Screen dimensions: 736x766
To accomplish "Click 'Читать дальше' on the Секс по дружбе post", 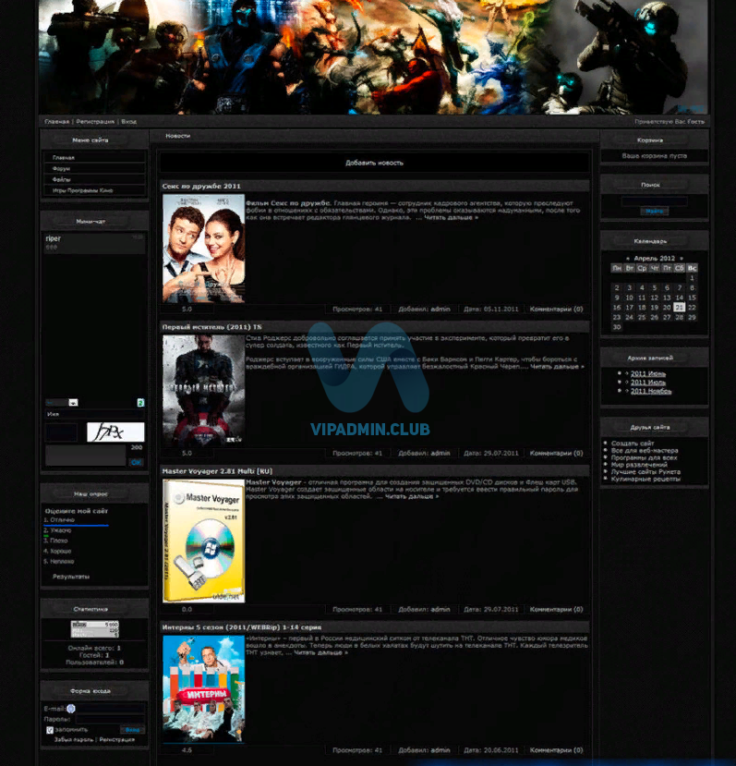I will [452, 217].
